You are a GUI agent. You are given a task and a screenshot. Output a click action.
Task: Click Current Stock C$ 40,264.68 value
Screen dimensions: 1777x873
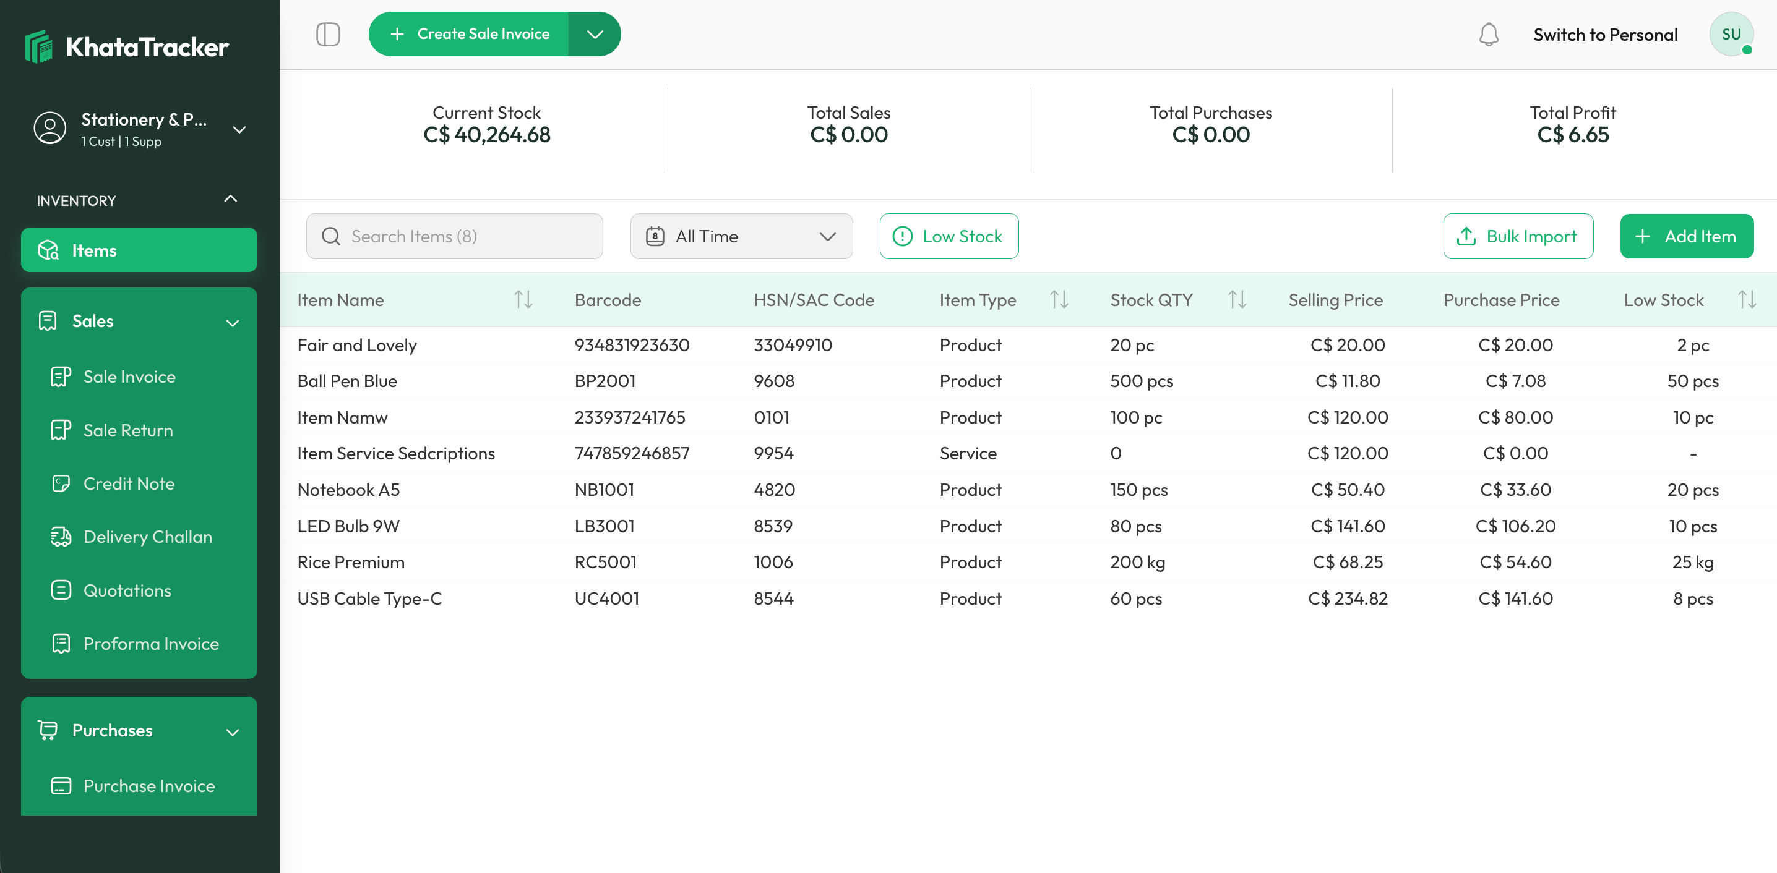click(486, 134)
